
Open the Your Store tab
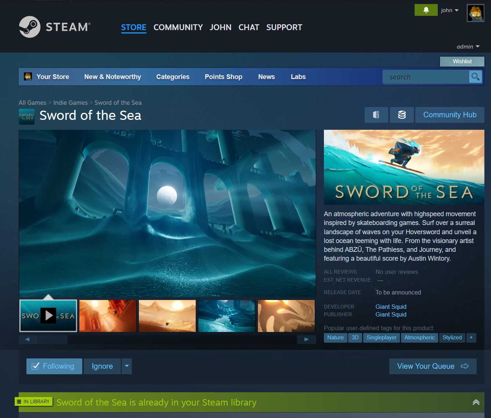(53, 77)
